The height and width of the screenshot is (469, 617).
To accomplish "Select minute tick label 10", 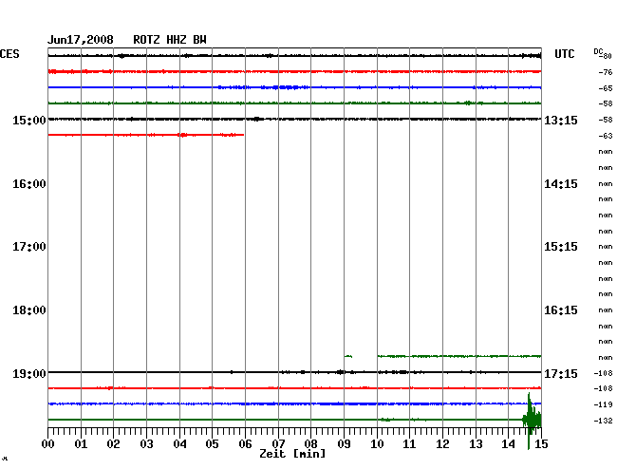I will (377, 444).
